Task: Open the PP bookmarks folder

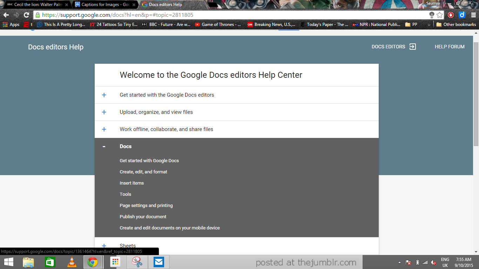Action: click(411, 25)
